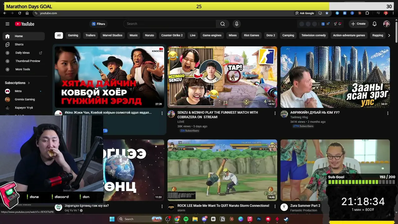Select the Marvel Studios chip
Viewport: 398px width, 224px height.
113,35
